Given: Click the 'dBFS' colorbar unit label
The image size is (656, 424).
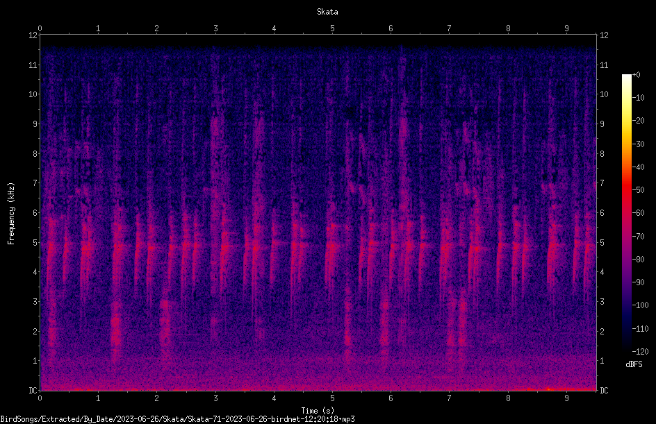Looking at the screenshot, I should click(634, 364).
